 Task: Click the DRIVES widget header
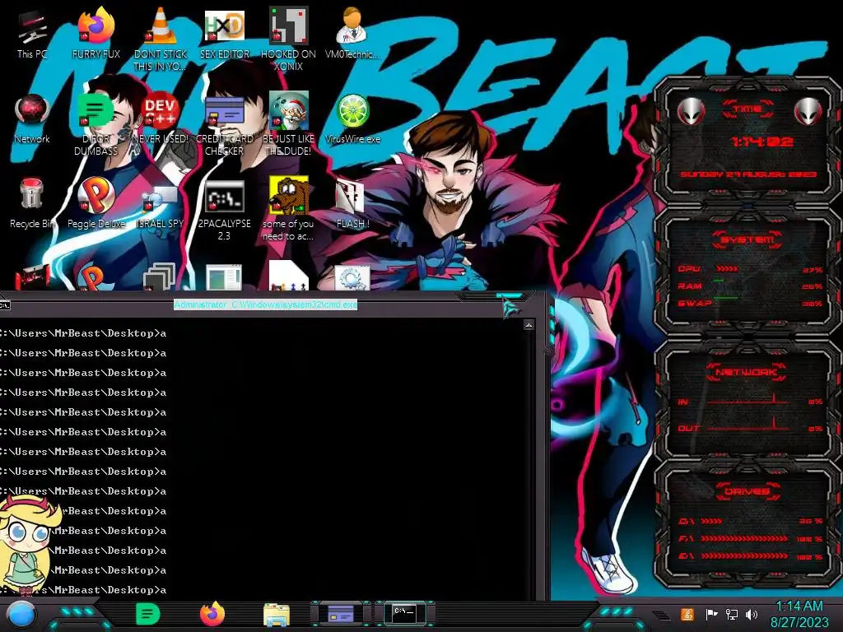(x=748, y=491)
